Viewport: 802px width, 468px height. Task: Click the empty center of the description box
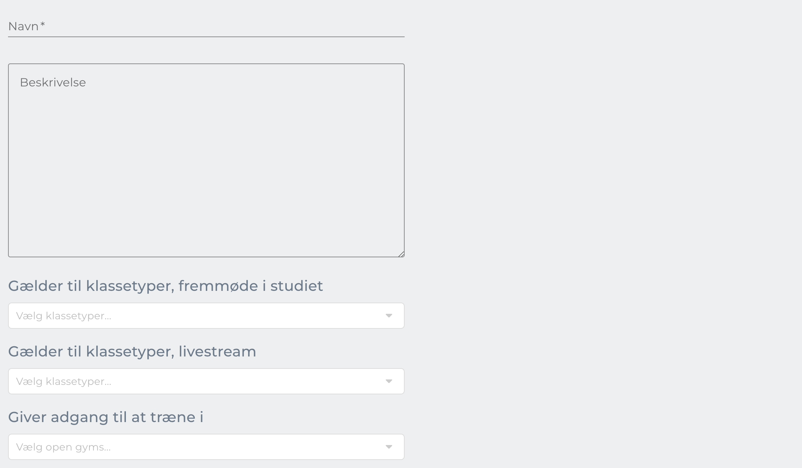pos(206,160)
